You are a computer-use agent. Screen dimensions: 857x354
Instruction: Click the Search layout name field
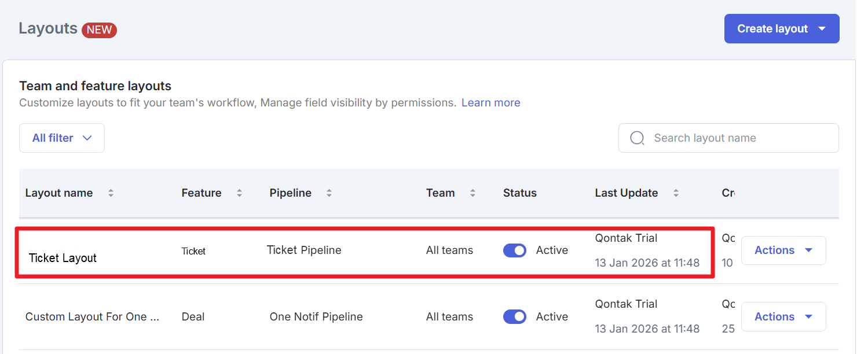tap(735, 138)
